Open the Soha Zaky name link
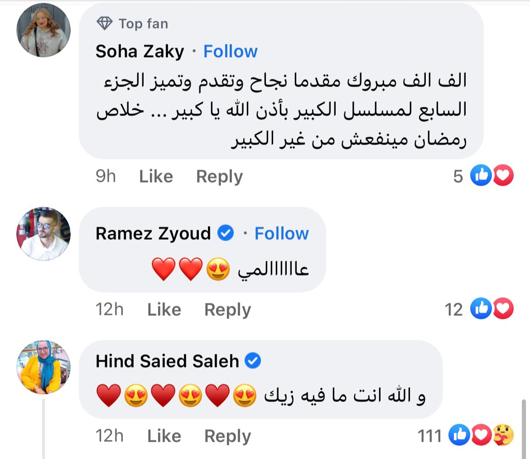 coord(140,51)
